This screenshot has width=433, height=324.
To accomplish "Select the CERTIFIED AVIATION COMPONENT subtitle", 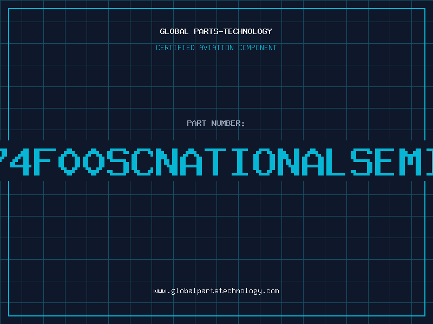I will (216, 48).
